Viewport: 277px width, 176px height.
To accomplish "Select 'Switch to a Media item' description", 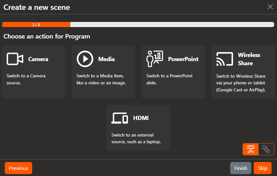I will (101, 79).
